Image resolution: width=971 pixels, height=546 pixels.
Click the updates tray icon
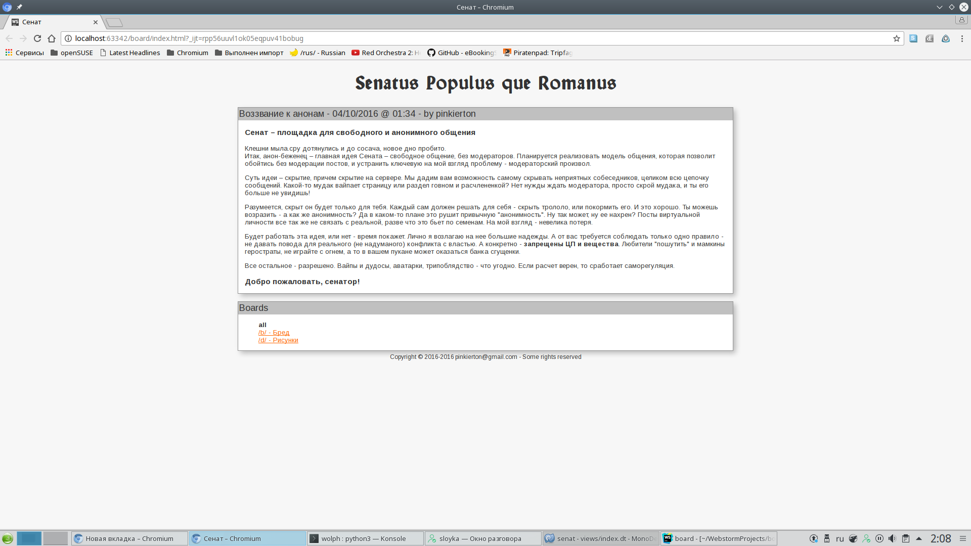(x=814, y=538)
